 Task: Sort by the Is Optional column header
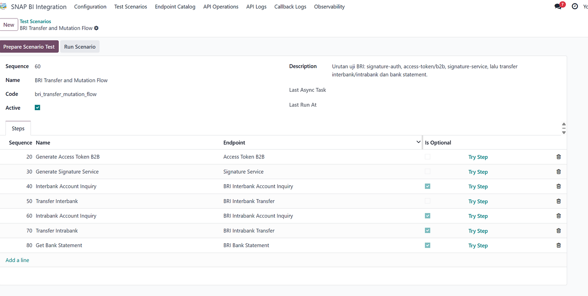pyautogui.click(x=438, y=143)
